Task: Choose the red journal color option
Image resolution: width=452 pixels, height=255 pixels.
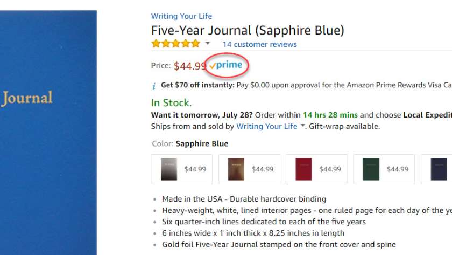Action: pos(316,169)
